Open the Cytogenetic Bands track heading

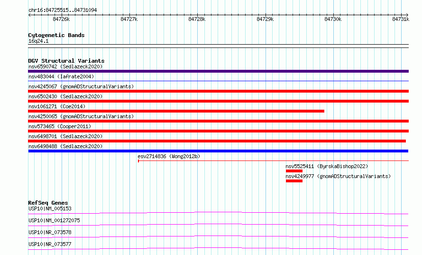tap(56, 35)
